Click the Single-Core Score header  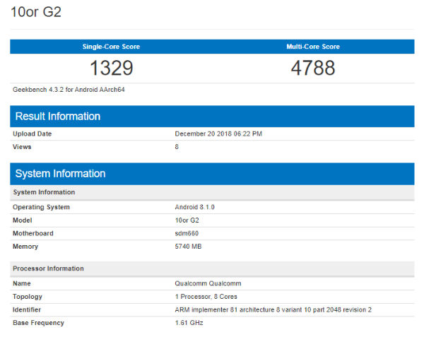tap(111, 47)
